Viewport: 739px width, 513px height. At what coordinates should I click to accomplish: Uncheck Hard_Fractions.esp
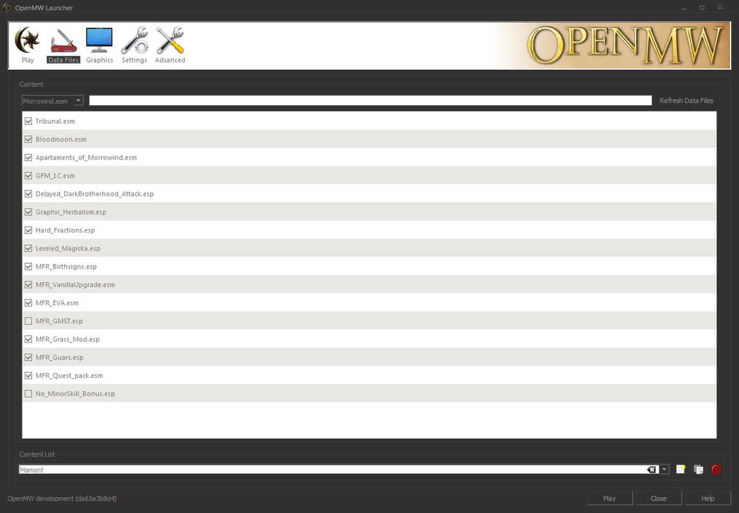[x=28, y=230]
